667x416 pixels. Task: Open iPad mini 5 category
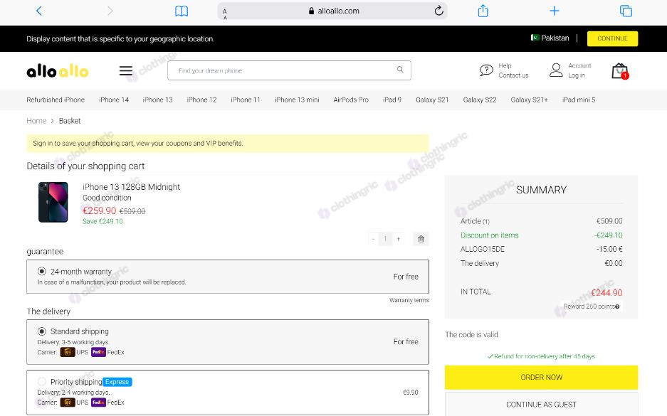pyautogui.click(x=579, y=100)
